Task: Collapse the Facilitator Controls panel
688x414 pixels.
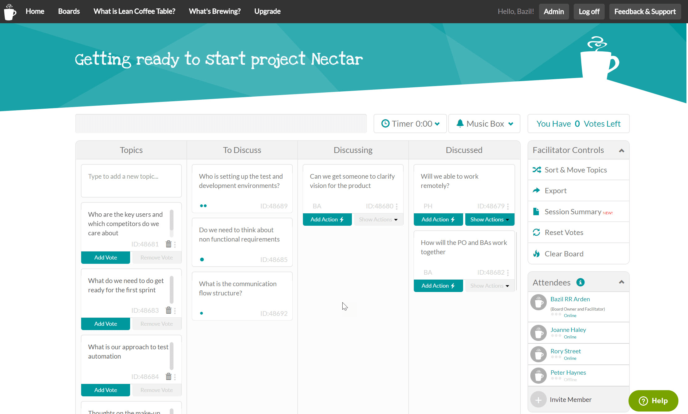Action: [x=621, y=150]
